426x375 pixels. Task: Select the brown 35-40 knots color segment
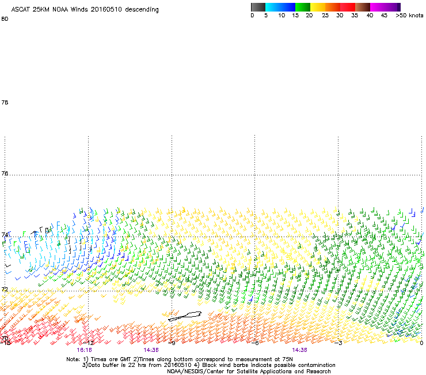click(363, 7)
